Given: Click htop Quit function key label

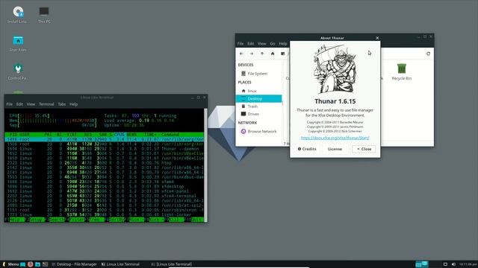Looking at the screenshot, I should [197, 220].
